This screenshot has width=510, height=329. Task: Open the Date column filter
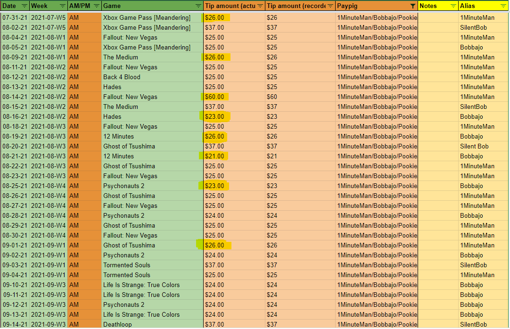click(x=25, y=6)
